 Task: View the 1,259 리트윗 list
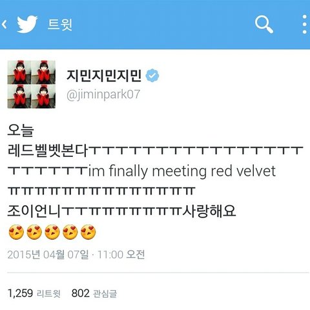pyautogui.click(x=34, y=293)
